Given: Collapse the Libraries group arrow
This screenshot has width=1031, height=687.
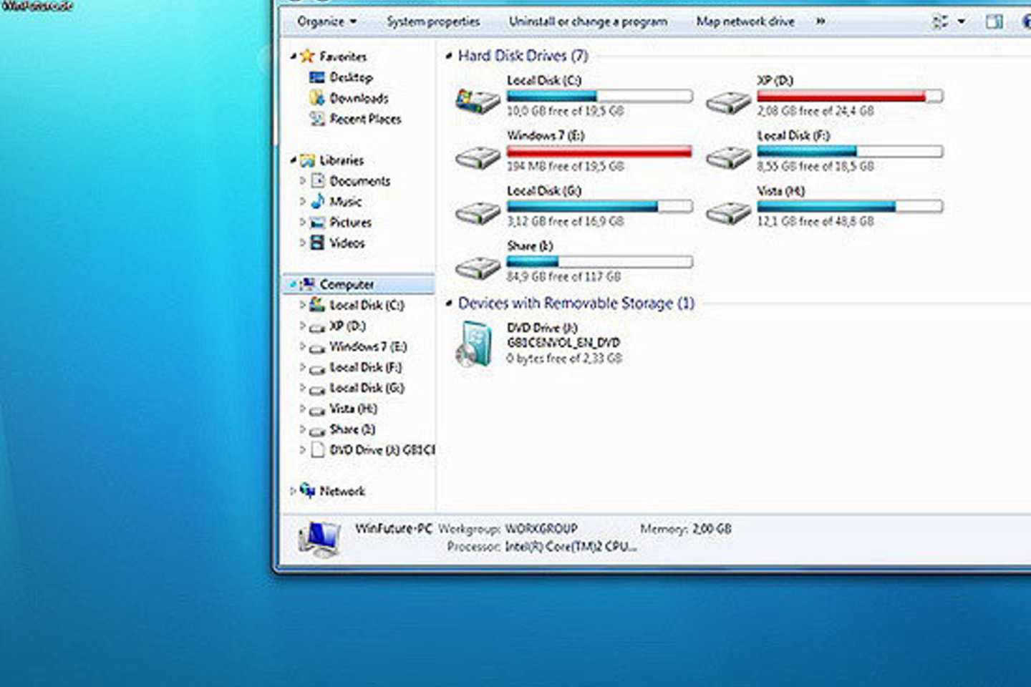Looking at the screenshot, I should 293,160.
